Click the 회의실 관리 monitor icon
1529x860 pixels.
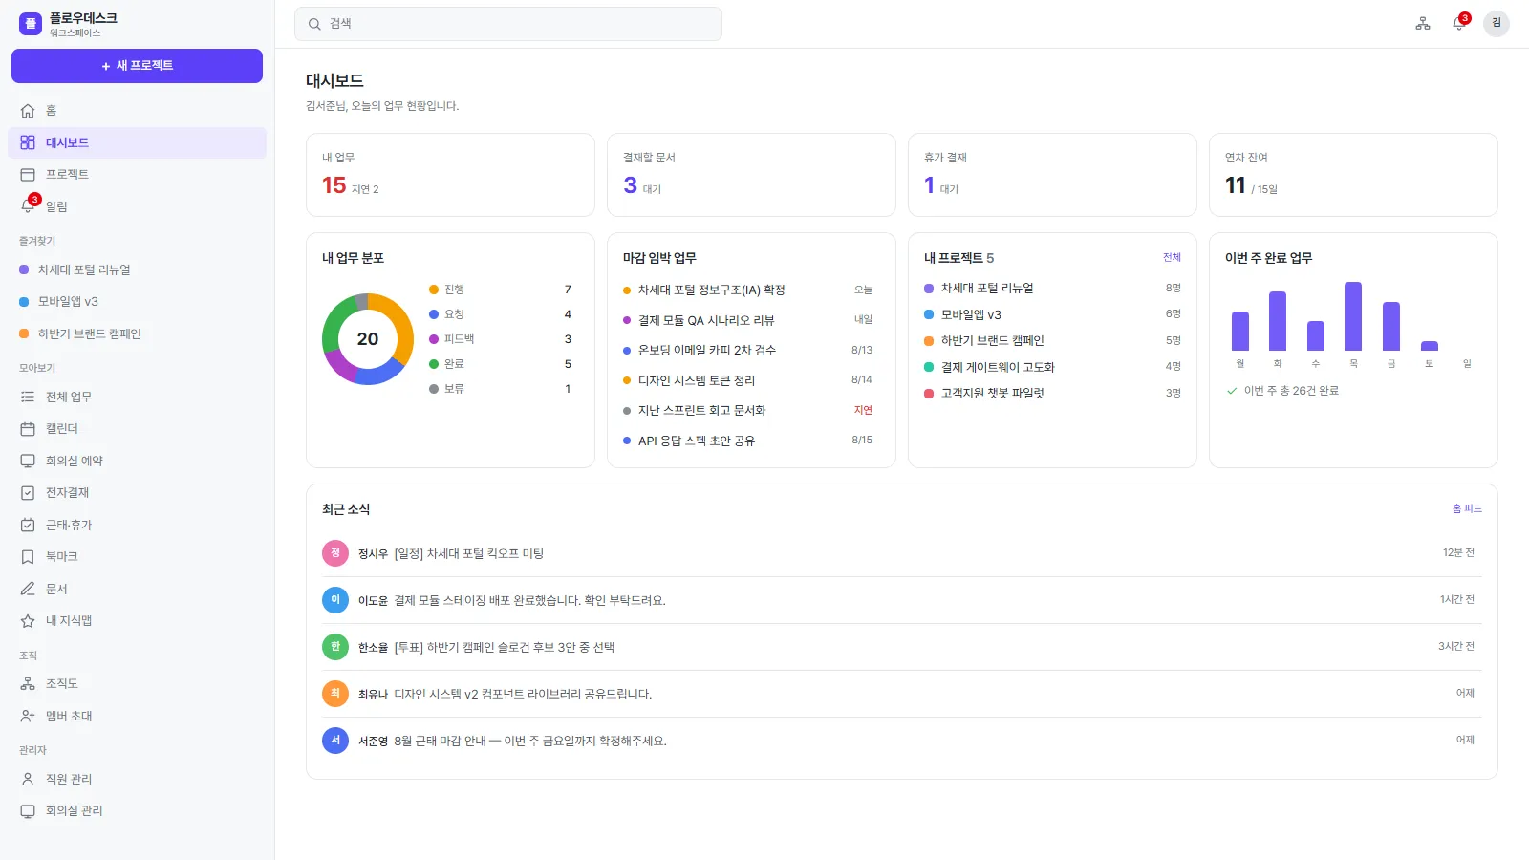pyautogui.click(x=28, y=810)
